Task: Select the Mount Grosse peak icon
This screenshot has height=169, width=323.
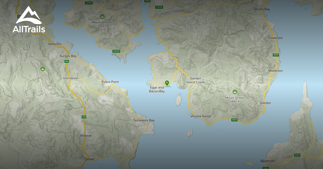Action: [235, 92]
